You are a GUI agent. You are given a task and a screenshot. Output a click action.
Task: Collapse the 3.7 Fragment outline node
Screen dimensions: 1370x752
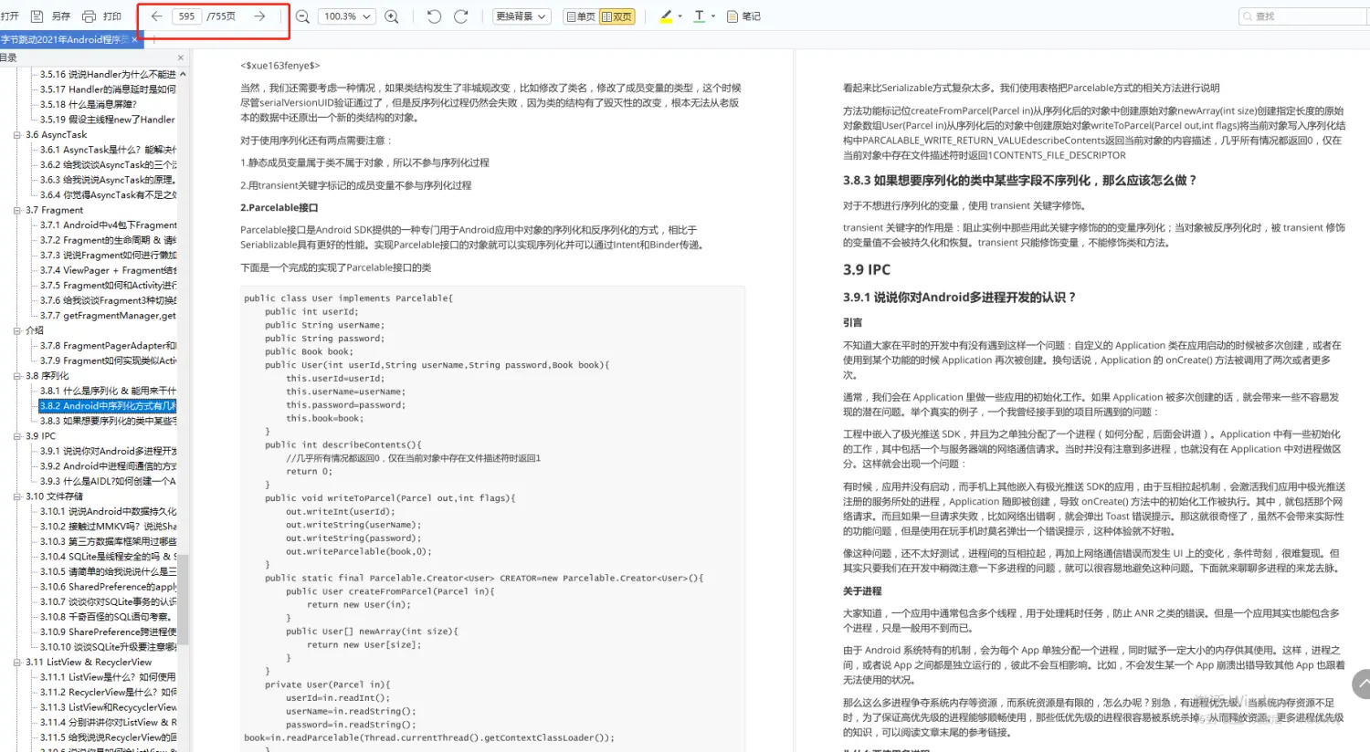17,210
